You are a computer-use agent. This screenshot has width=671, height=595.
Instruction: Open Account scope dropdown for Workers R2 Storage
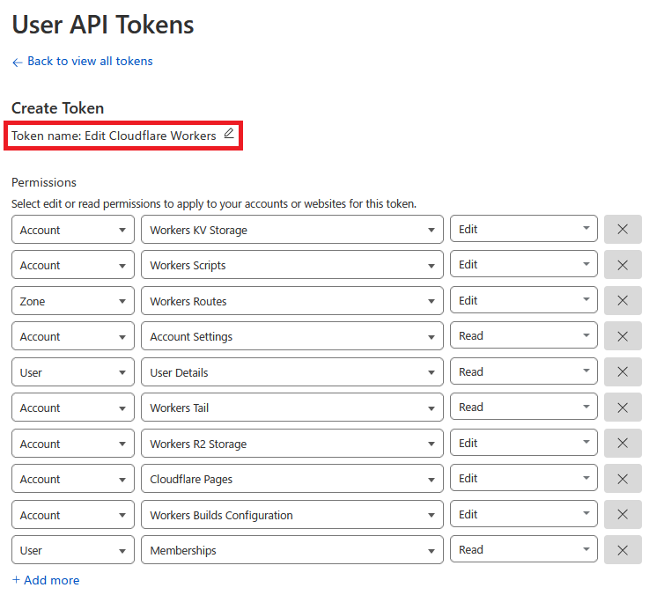click(x=73, y=444)
